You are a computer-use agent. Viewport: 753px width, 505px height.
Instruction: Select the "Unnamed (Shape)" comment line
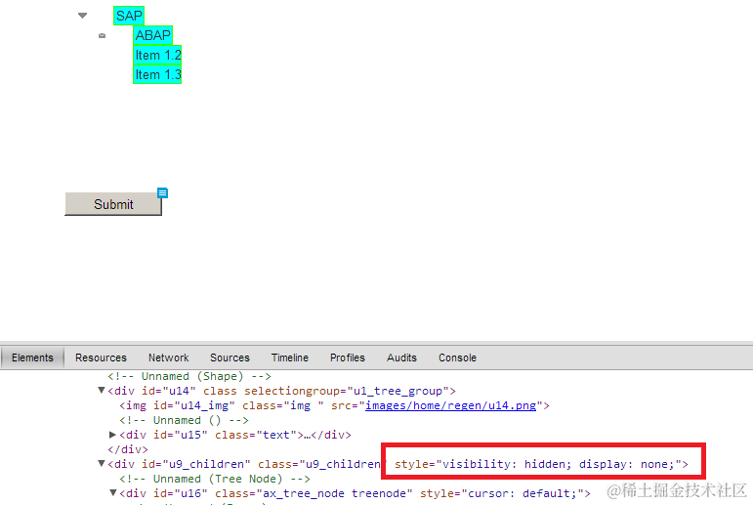tap(189, 376)
